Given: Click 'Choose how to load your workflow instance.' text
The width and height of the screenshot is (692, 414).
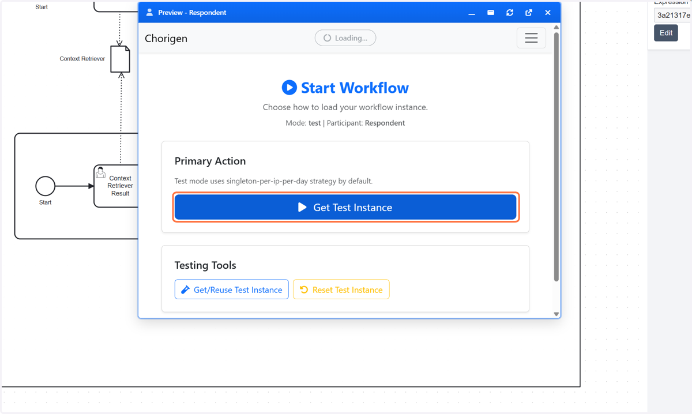Looking at the screenshot, I should coord(345,107).
